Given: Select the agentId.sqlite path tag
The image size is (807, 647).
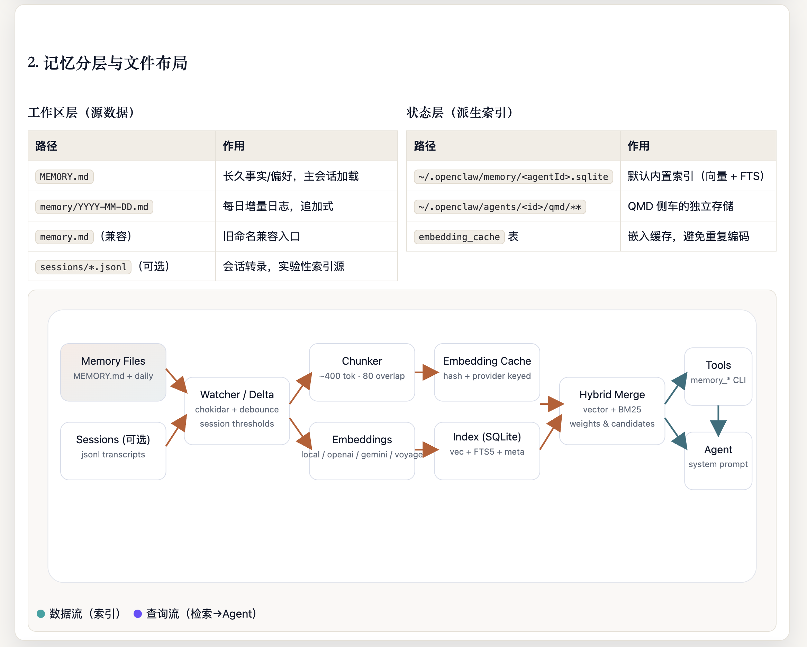Looking at the screenshot, I should point(513,176).
